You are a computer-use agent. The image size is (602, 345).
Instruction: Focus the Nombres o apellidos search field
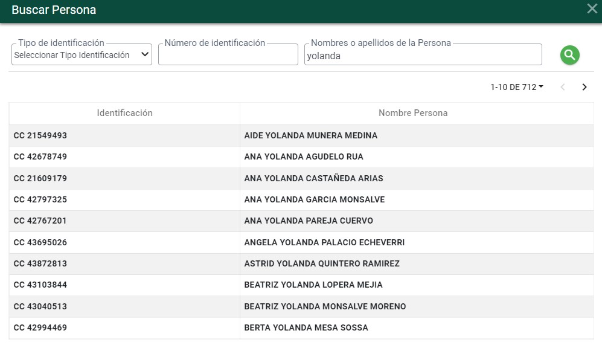[423, 54]
